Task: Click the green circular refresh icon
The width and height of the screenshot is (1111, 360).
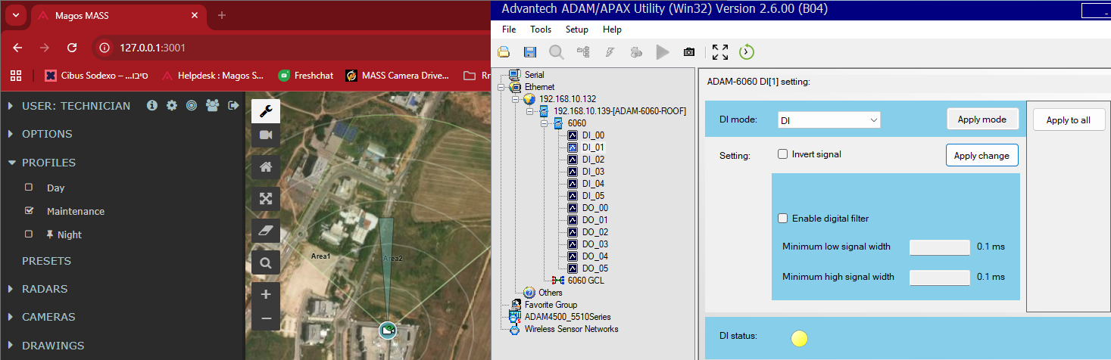Action: click(x=747, y=52)
